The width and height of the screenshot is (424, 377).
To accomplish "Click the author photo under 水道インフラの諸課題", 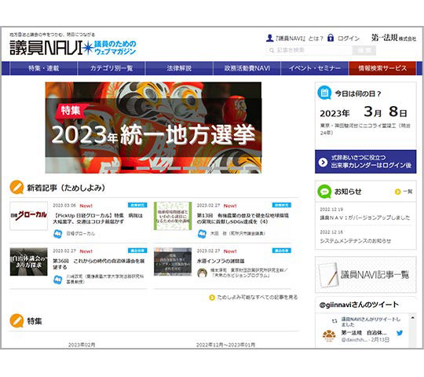I will click(x=202, y=273).
